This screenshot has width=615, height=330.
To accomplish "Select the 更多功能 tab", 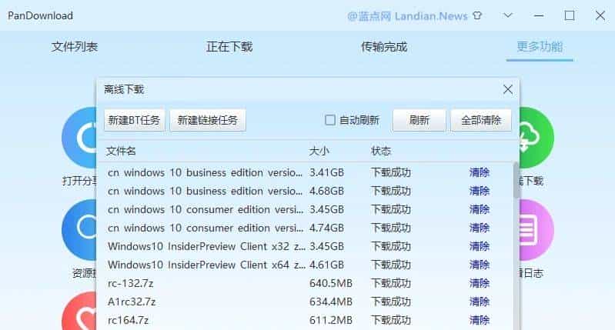I will (x=540, y=47).
